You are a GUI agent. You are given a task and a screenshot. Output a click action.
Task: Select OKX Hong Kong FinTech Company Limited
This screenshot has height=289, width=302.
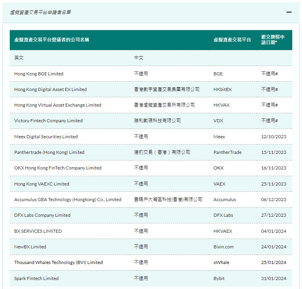pos(58,168)
